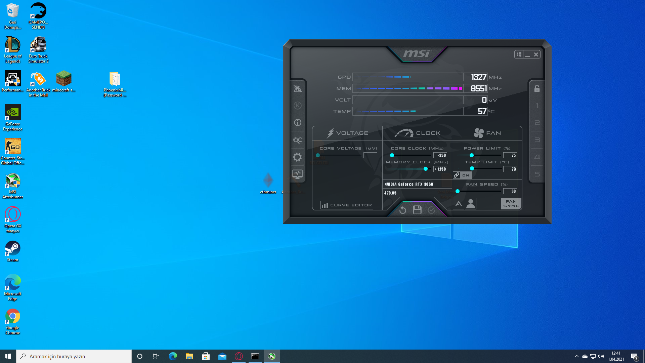Select the Counter-Strike Global Offensive shortcut
This screenshot has width=645, height=363.
click(x=13, y=152)
